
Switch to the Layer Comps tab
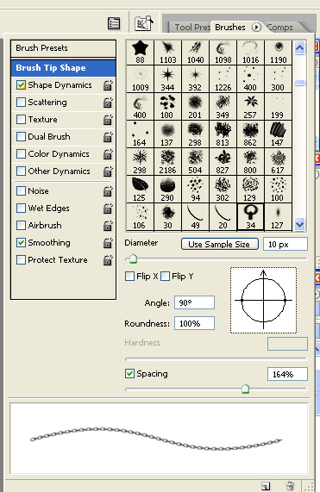coord(280,28)
